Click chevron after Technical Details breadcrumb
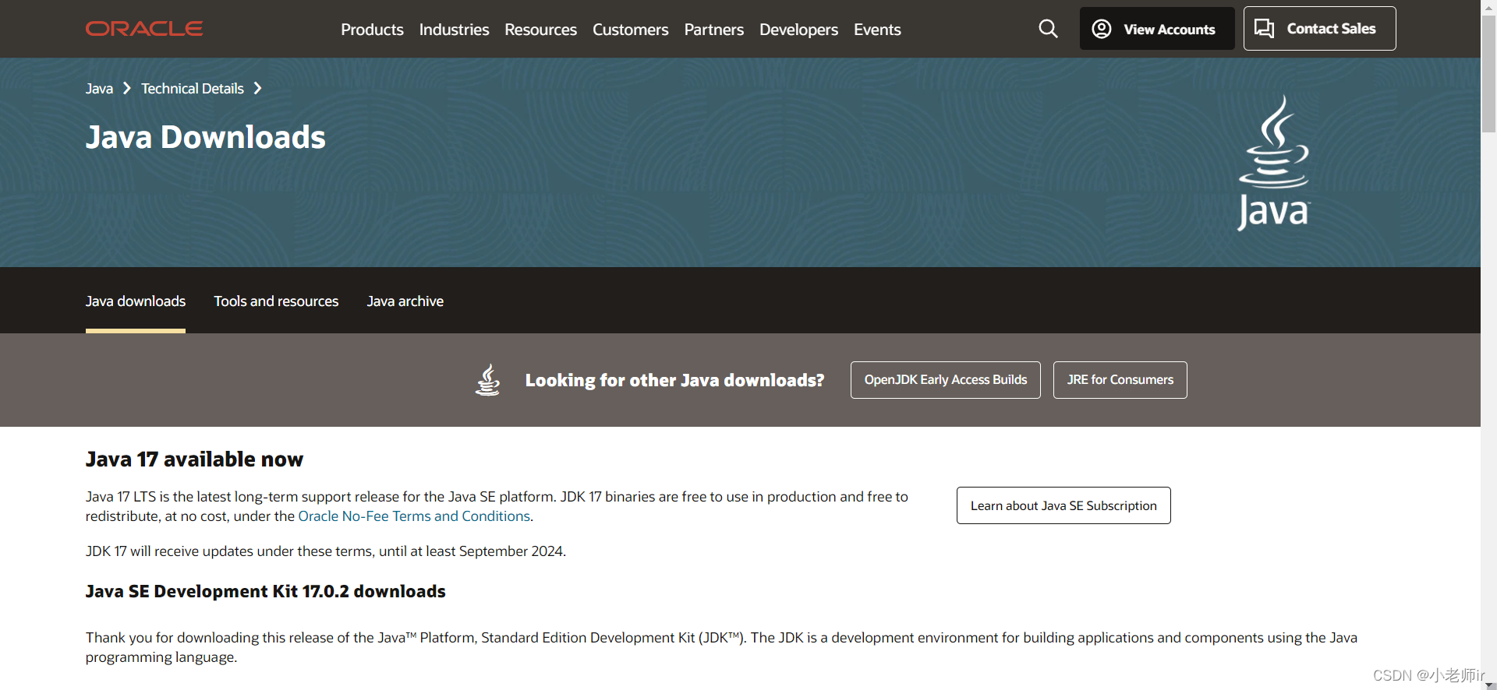 [257, 89]
